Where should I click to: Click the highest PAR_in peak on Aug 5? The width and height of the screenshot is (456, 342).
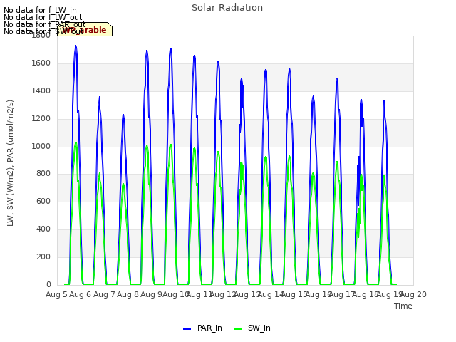[x=76, y=46]
